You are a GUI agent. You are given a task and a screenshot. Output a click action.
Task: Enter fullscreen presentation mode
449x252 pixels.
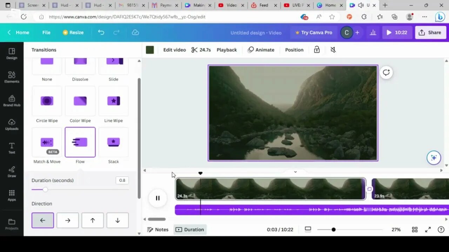click(x=428, y=230)
